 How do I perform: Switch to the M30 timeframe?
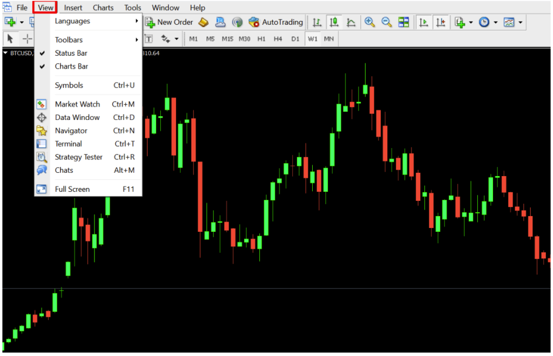click(245, 39)
